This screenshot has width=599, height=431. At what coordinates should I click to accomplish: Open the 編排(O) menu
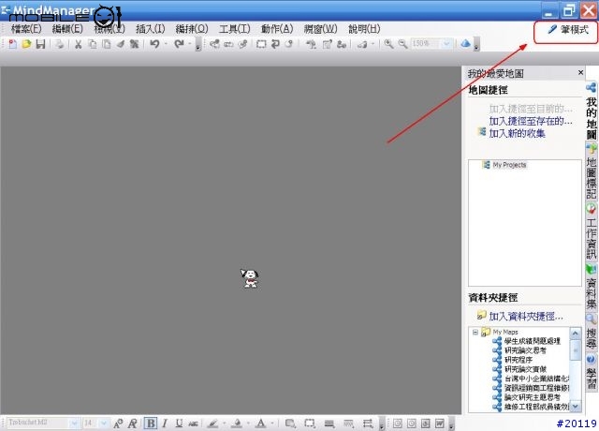tap(192, 29)
